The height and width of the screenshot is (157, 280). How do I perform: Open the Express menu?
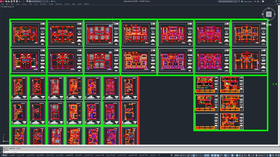[x=80, y=4]
